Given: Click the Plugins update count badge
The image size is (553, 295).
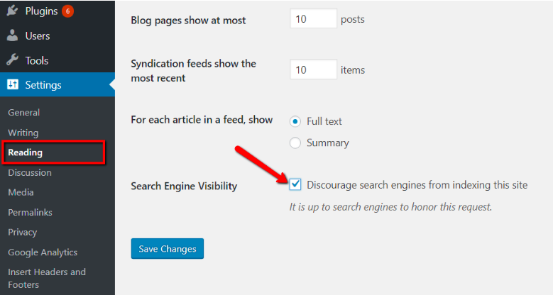Looking at the screenshot, I should [x=67, y=11].
